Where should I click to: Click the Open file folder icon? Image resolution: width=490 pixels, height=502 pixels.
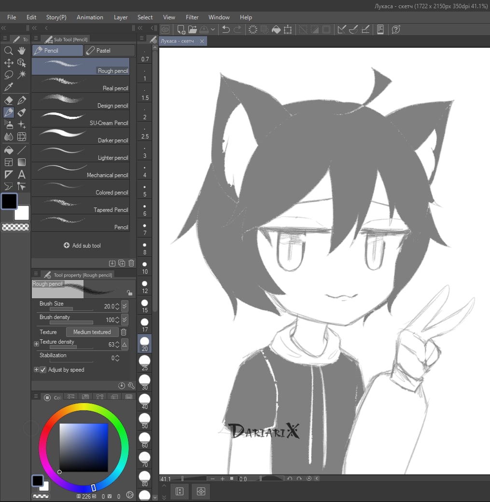pos(193,29)
